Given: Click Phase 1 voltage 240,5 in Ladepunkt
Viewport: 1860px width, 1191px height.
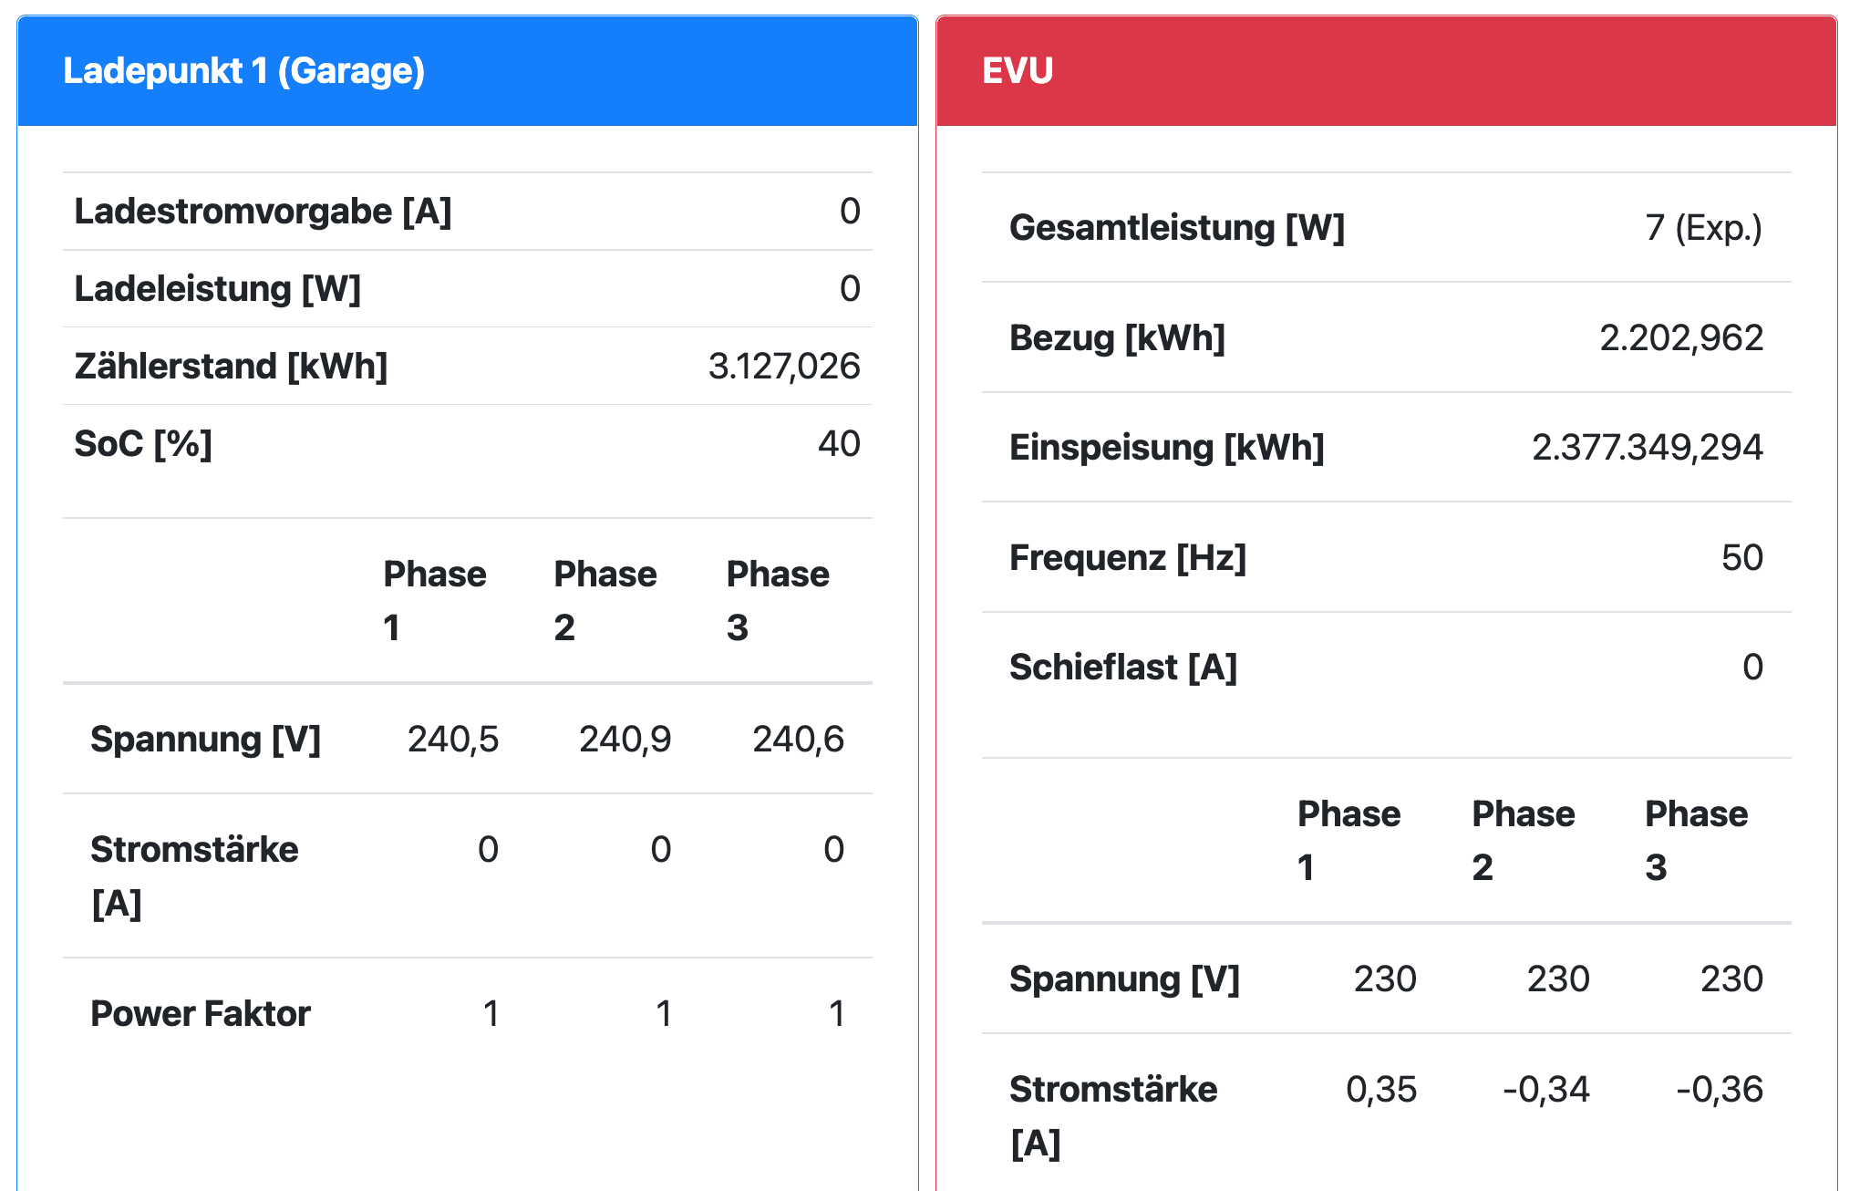Looking at the screenshot, I should (452, 740).
